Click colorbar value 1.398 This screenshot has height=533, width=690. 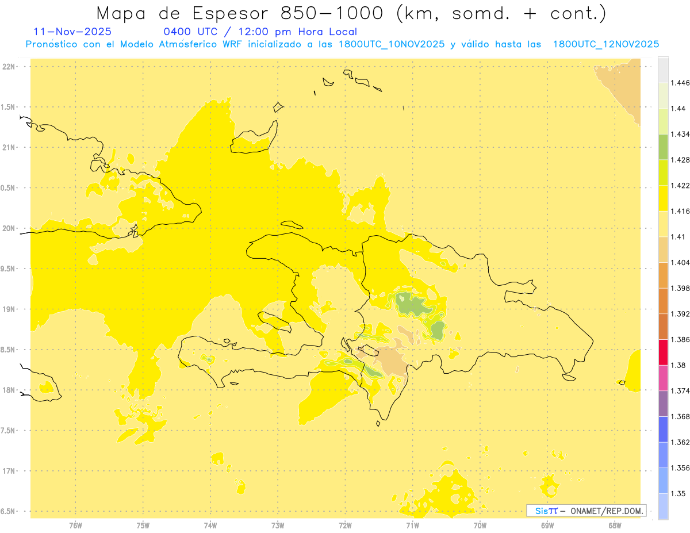(680, 288)
